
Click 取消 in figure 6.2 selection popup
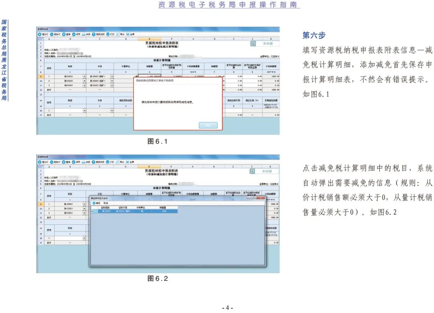click(x=106, y=203)
